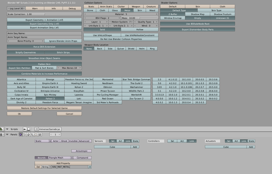Toggle Combine Materials to Increase Performance
This screenshot has width=272, height=174.
[x=44, y=74]
